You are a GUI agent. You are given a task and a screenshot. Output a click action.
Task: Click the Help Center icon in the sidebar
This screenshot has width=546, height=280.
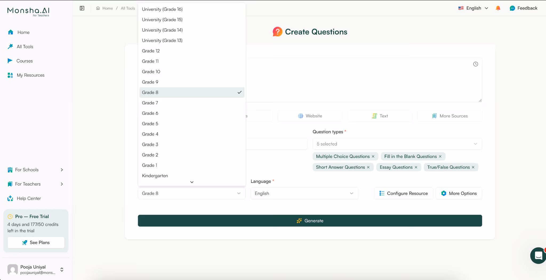pos(10,198)
